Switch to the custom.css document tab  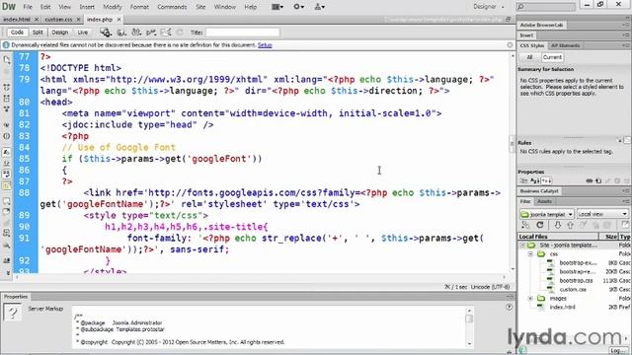(x=58, y=20)
